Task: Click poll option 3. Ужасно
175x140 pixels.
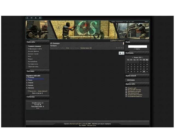Action: click(30, 83)
